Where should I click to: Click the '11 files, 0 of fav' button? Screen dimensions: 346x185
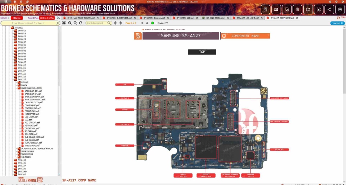[x=47, y=18]
